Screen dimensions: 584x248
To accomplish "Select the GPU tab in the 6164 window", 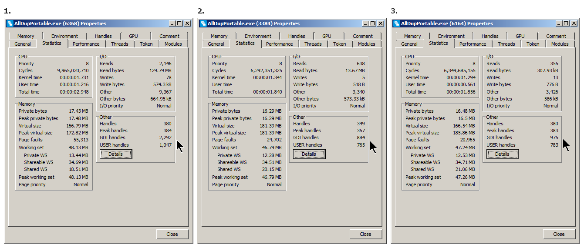I will [x=520, y=36].
